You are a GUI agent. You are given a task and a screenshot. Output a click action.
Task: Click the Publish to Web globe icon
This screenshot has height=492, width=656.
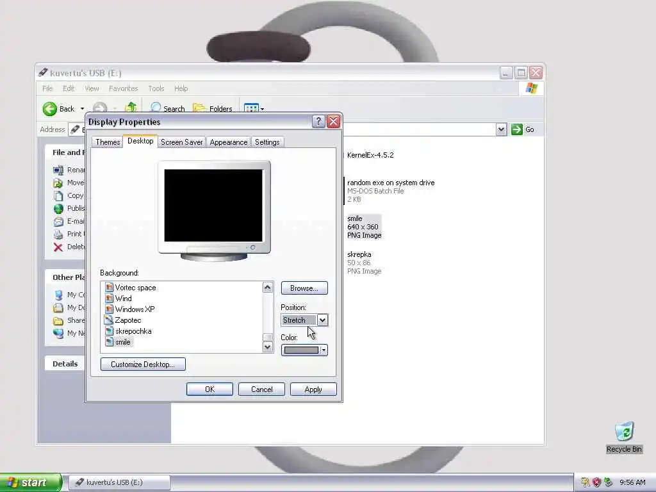(x=58, y=208)
